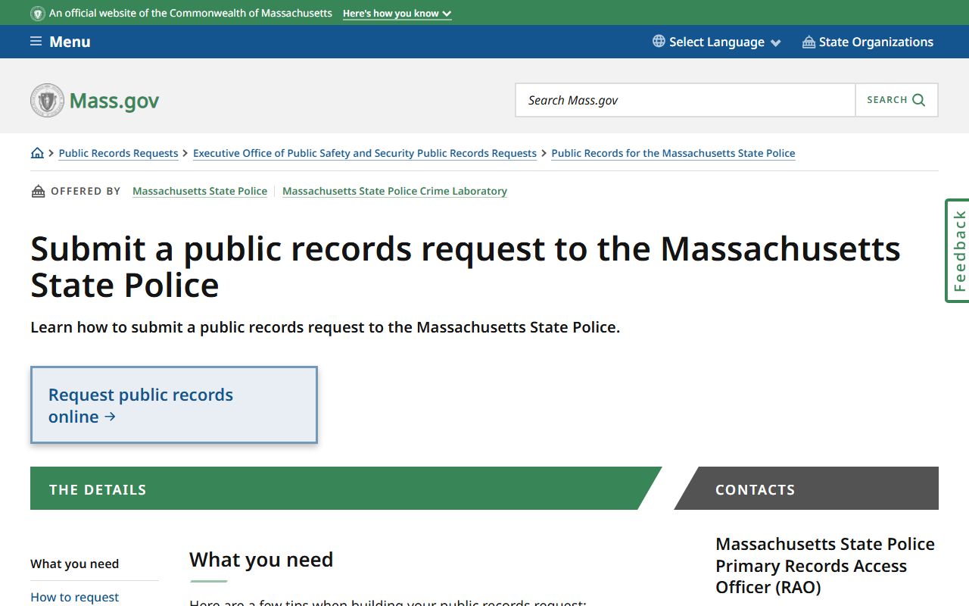Viewport: 969px width, 606px height.
Task: Open Public Records for State Police breadcrumb
Action: (673, 153)
